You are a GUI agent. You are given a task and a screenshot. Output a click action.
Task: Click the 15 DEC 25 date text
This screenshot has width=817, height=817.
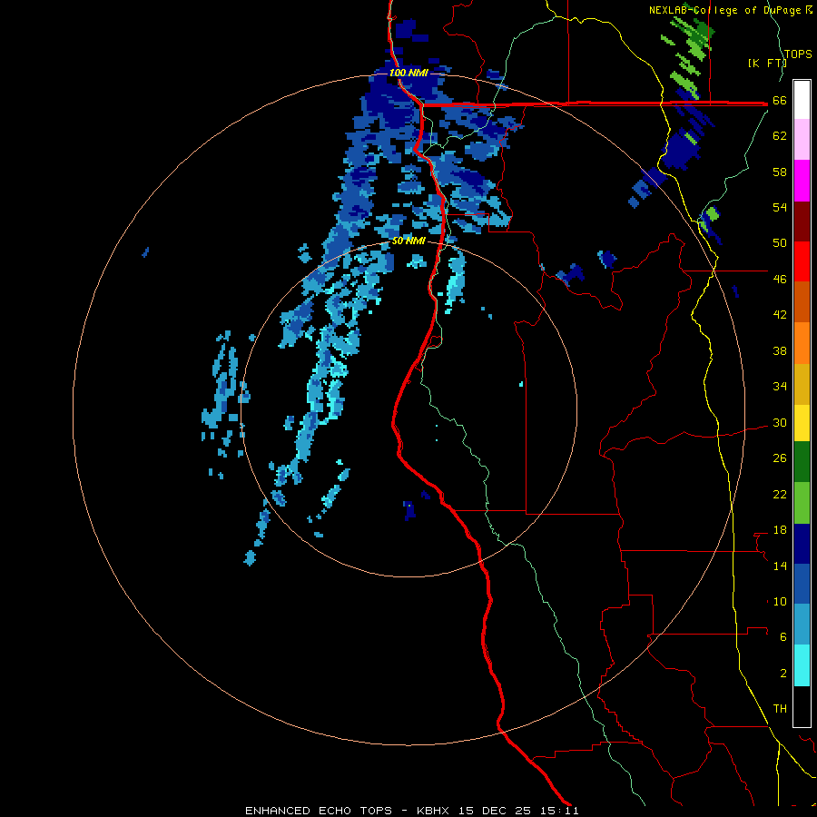coord(495,811)
